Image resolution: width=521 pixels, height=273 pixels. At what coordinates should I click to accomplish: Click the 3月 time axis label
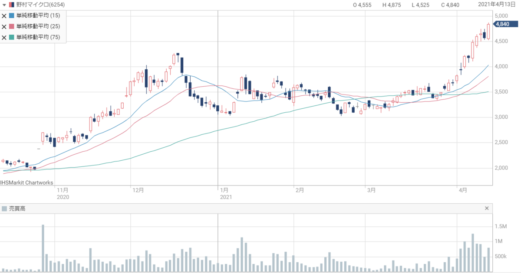[371, 190]
